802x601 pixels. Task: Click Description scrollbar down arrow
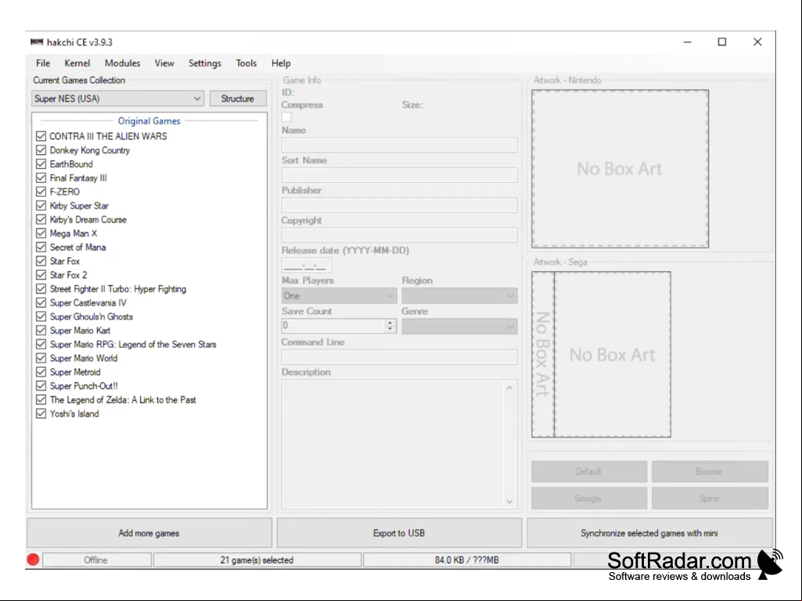point(509,501)
